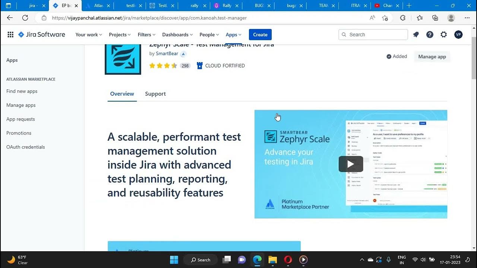
Task: Open App requests in the sidebar
Action: tap(20, 119)
